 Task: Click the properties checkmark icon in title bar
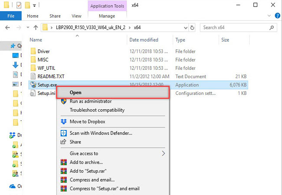18,5
